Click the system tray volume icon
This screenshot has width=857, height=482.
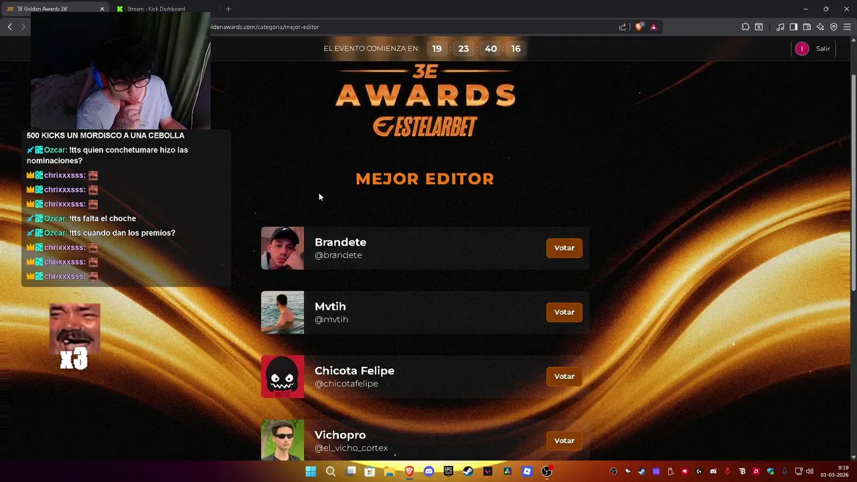[809, 471]
